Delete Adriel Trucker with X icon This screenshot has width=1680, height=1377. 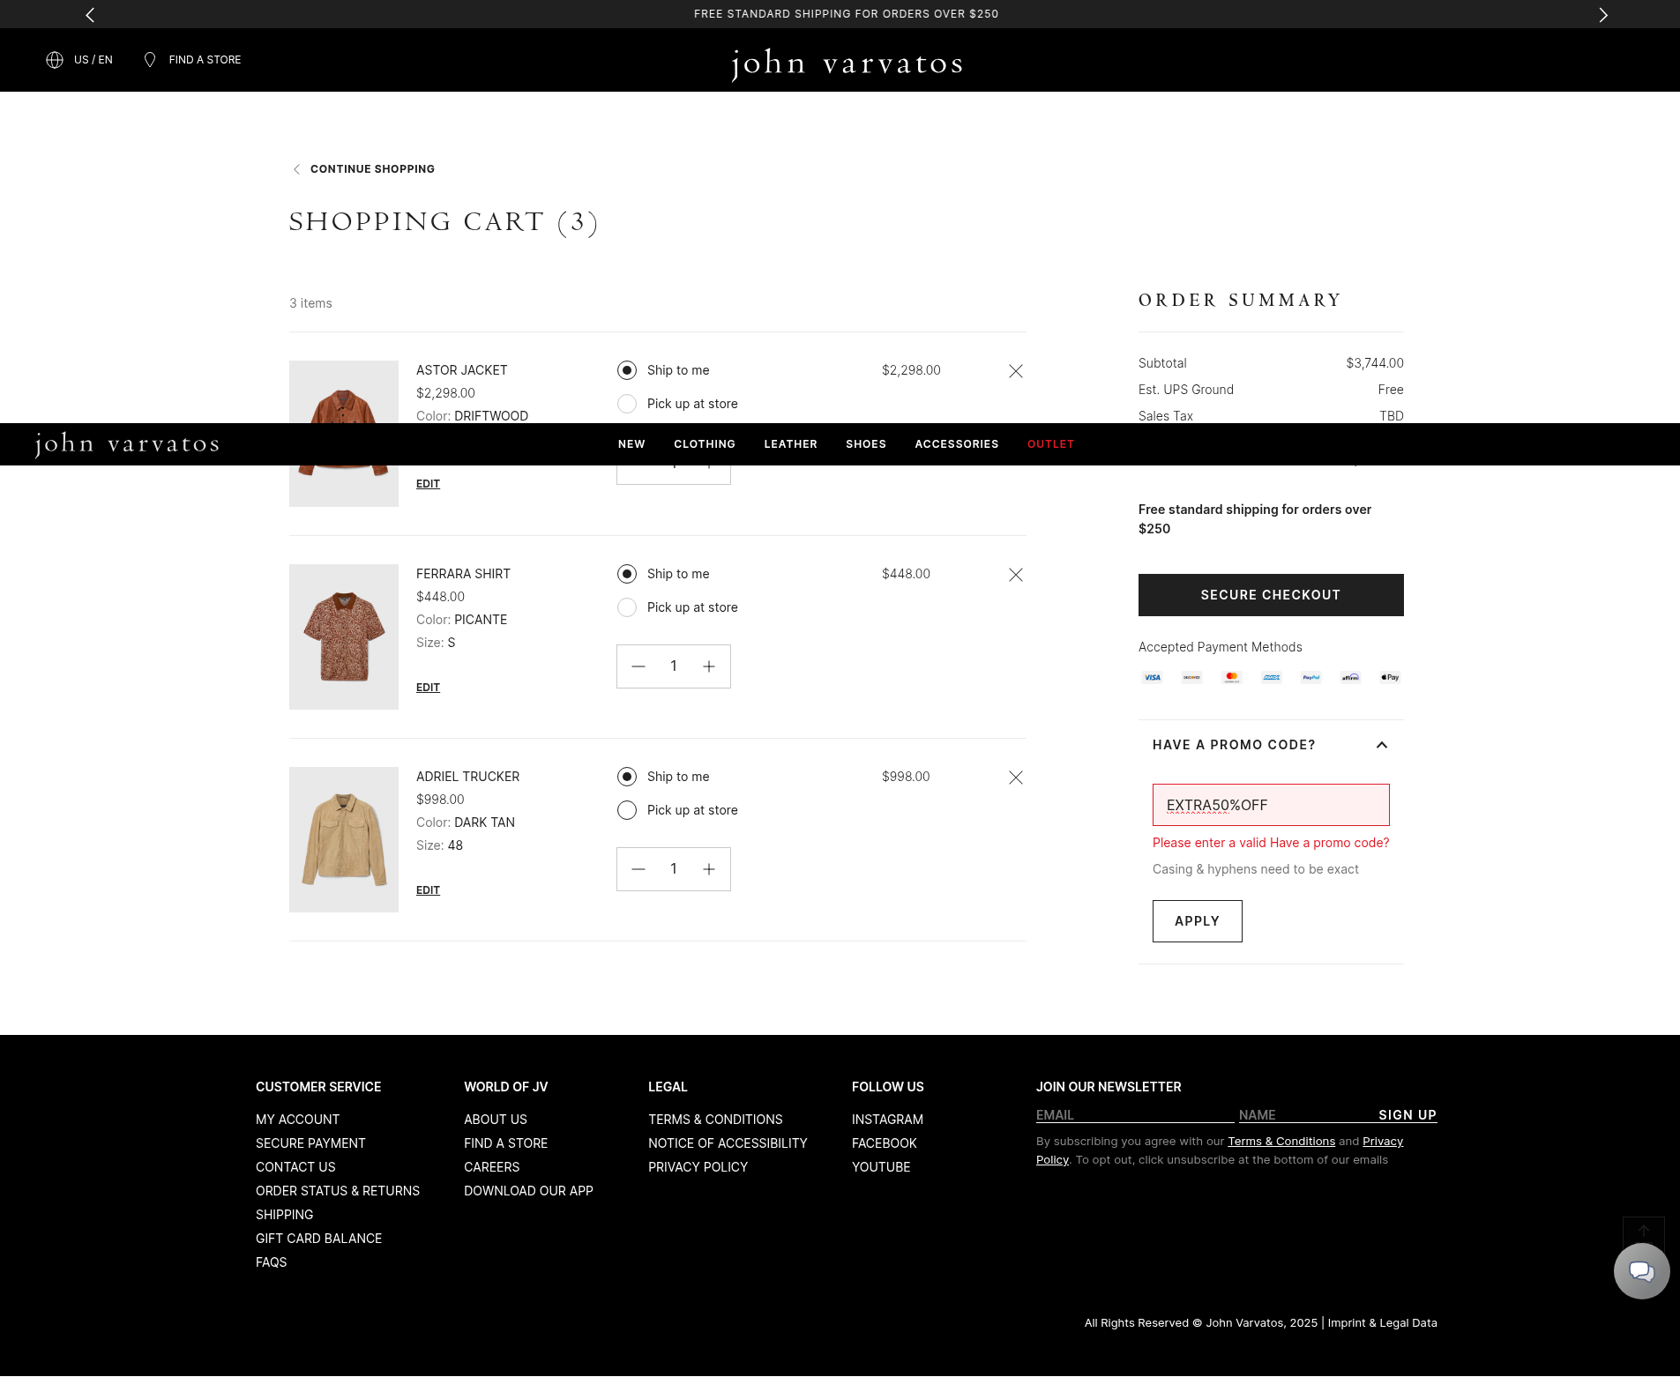click(x=1016, y=778)
